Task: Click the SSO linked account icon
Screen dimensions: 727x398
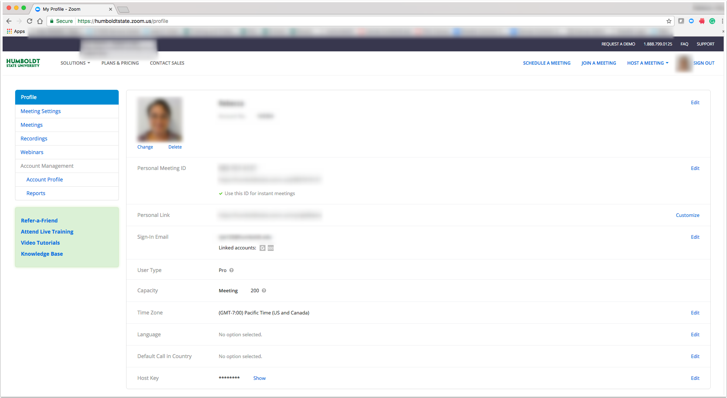Action: click(271, 248)
